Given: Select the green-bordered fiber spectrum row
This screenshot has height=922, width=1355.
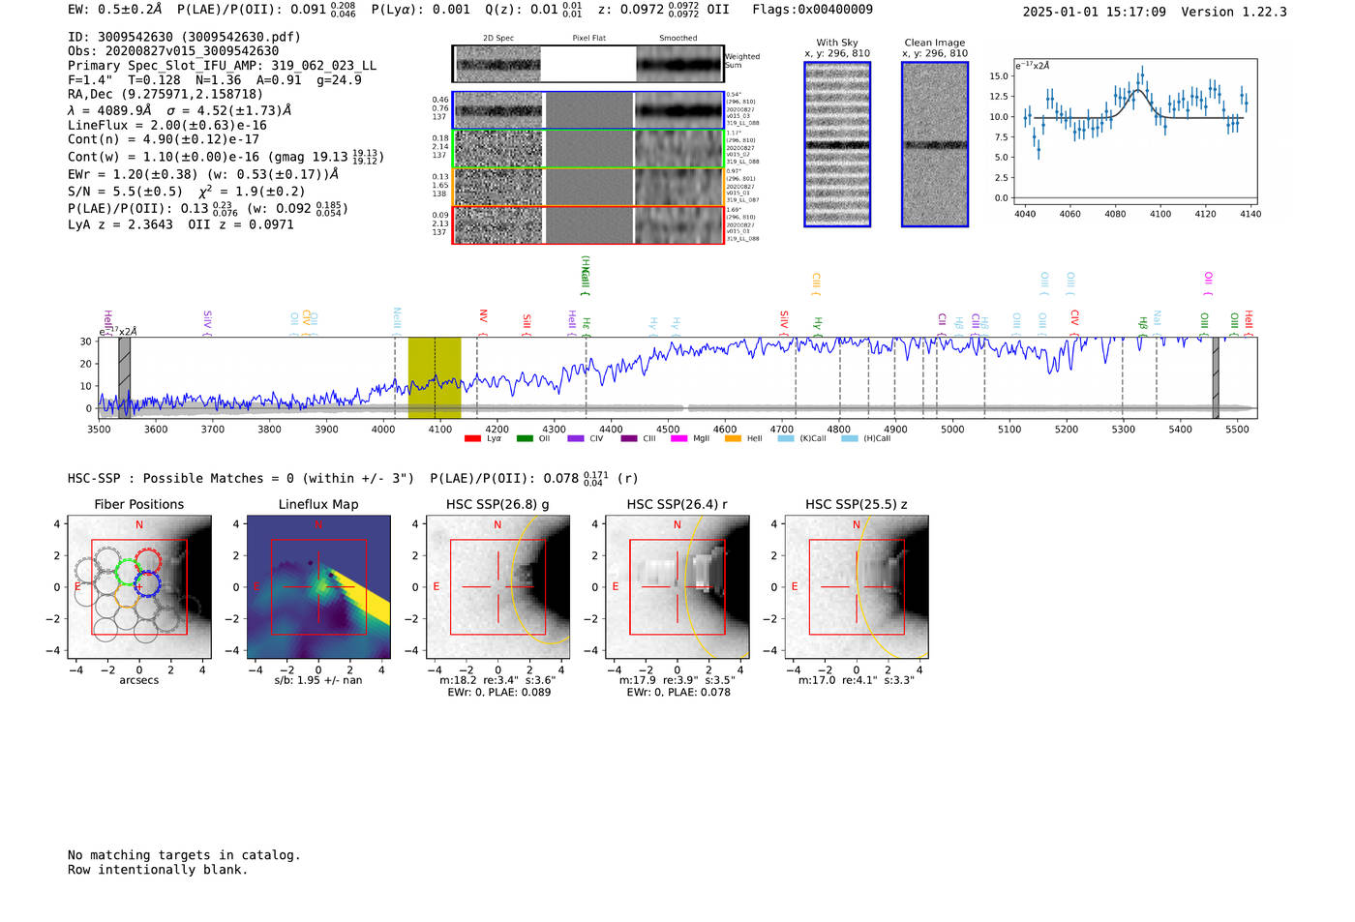Looking at the screenshot, I should (x=588, y=148).
